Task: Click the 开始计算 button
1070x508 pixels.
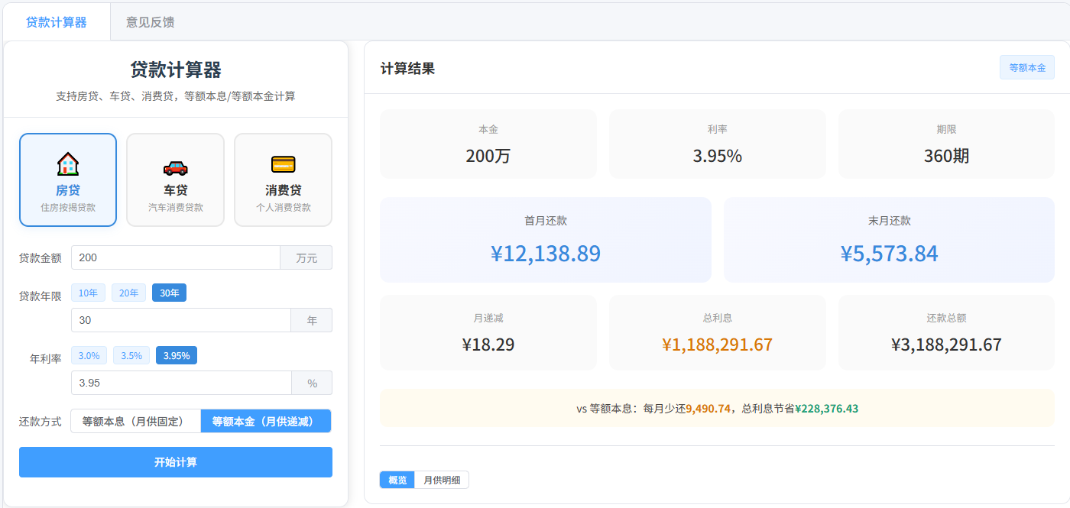Action: (176, 462)
